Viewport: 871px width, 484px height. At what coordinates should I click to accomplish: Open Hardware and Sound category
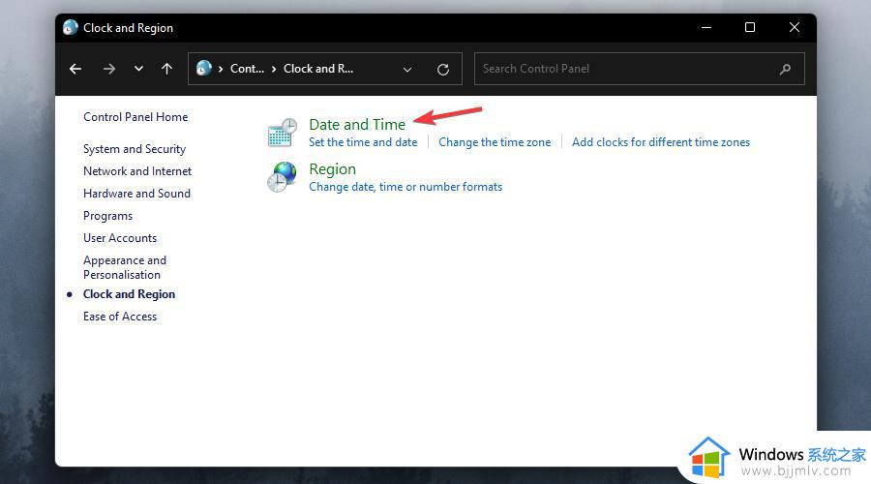pos(136,194)
